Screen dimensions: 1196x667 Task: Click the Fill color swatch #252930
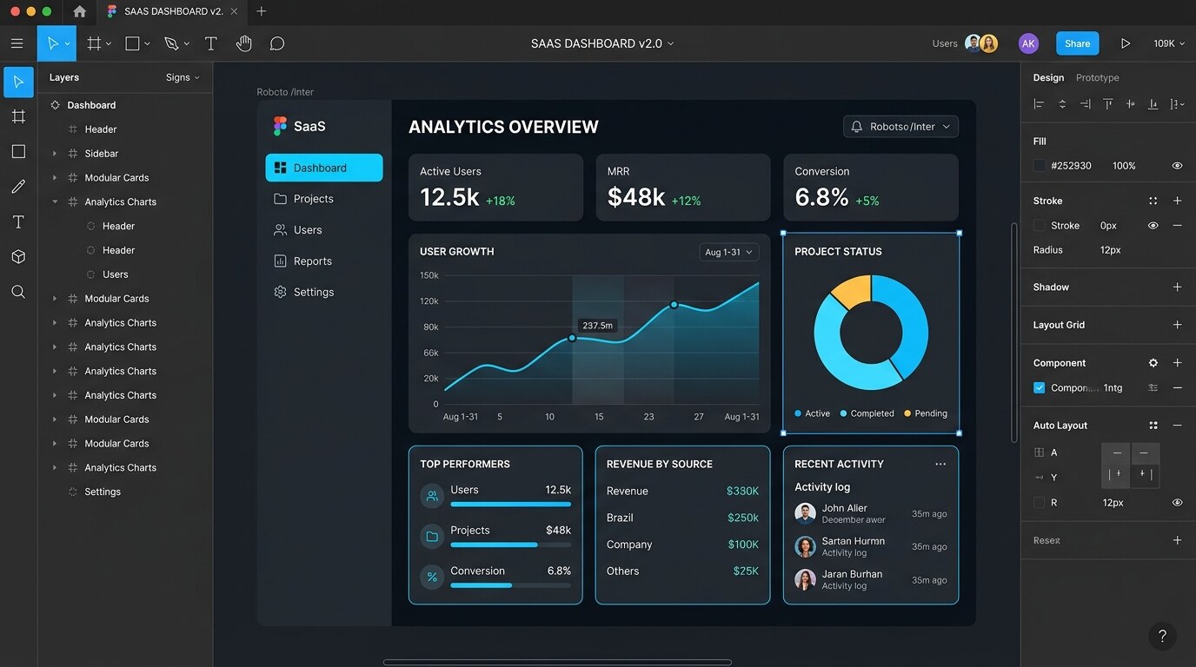point(1039,165)
